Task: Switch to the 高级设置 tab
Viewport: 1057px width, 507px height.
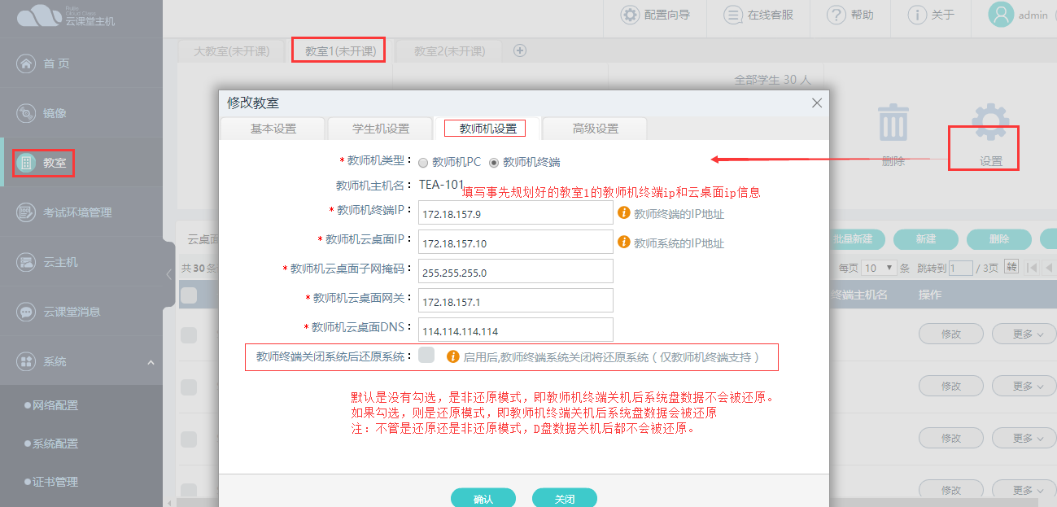Action: point(595,129)
